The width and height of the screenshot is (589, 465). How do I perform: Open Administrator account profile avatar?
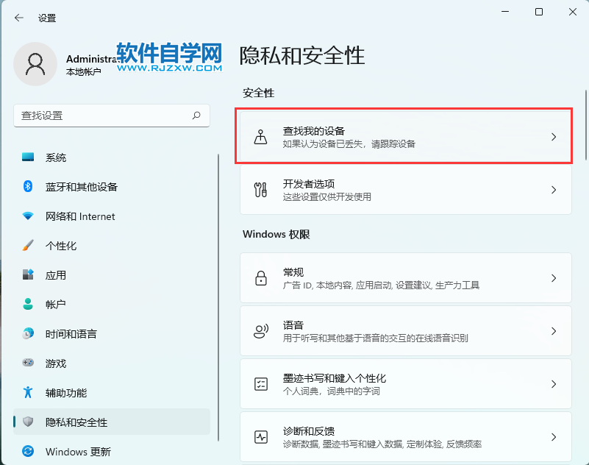pos(35,64)
